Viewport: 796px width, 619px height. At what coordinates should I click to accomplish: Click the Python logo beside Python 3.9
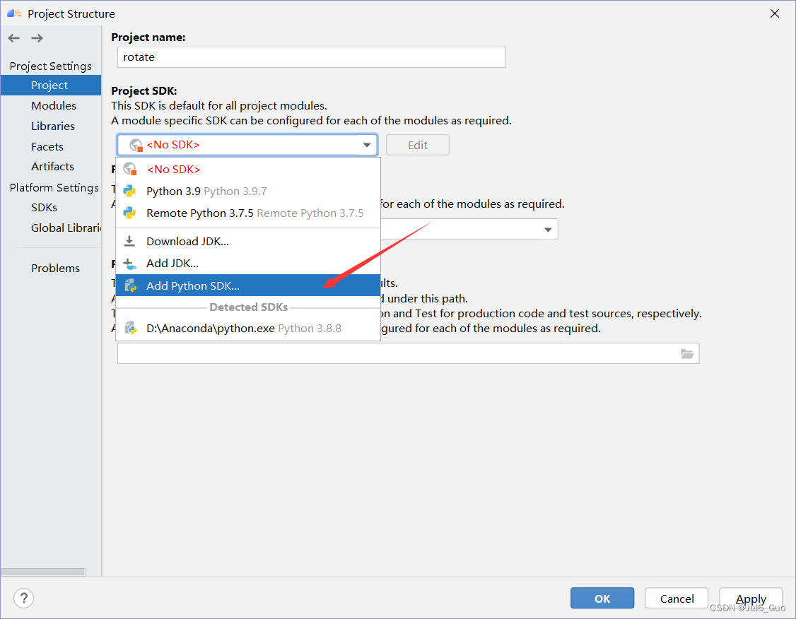point(130,191)
